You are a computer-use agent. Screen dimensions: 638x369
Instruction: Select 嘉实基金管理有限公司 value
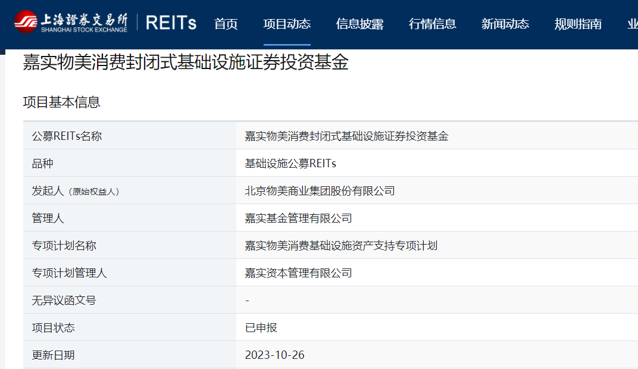coord(298,218)
